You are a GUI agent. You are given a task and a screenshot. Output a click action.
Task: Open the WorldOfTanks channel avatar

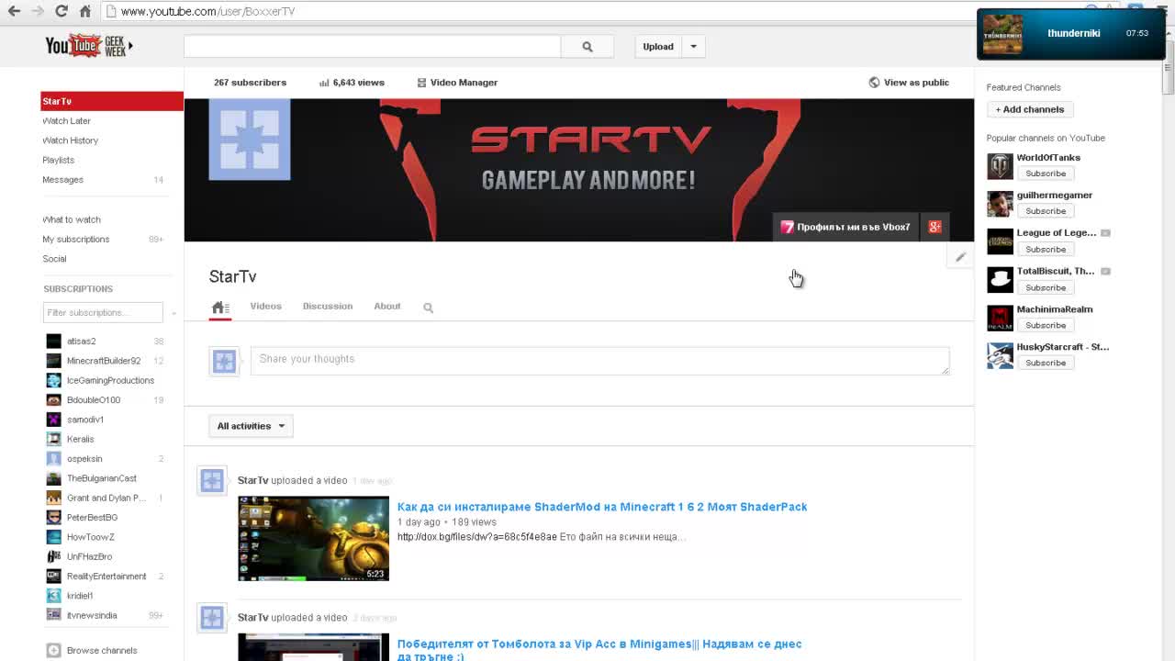pyautogui.click(x=1000, y=166)
